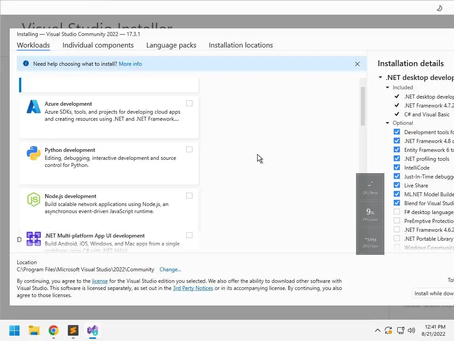454x341 pixels.
Task: Uncheck Just-In-Time debugger checkbox
Action: tap(397, 176)
